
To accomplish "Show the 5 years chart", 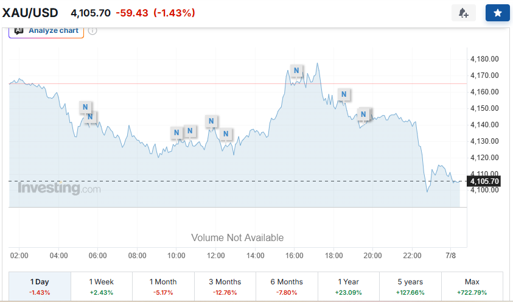I will [410, 286].
